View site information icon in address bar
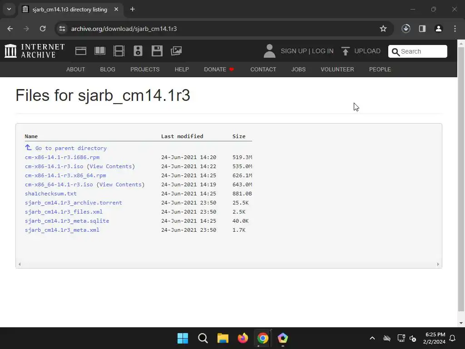Image resolution: width=465 pixels, height=349 pixels. (62, 29)
